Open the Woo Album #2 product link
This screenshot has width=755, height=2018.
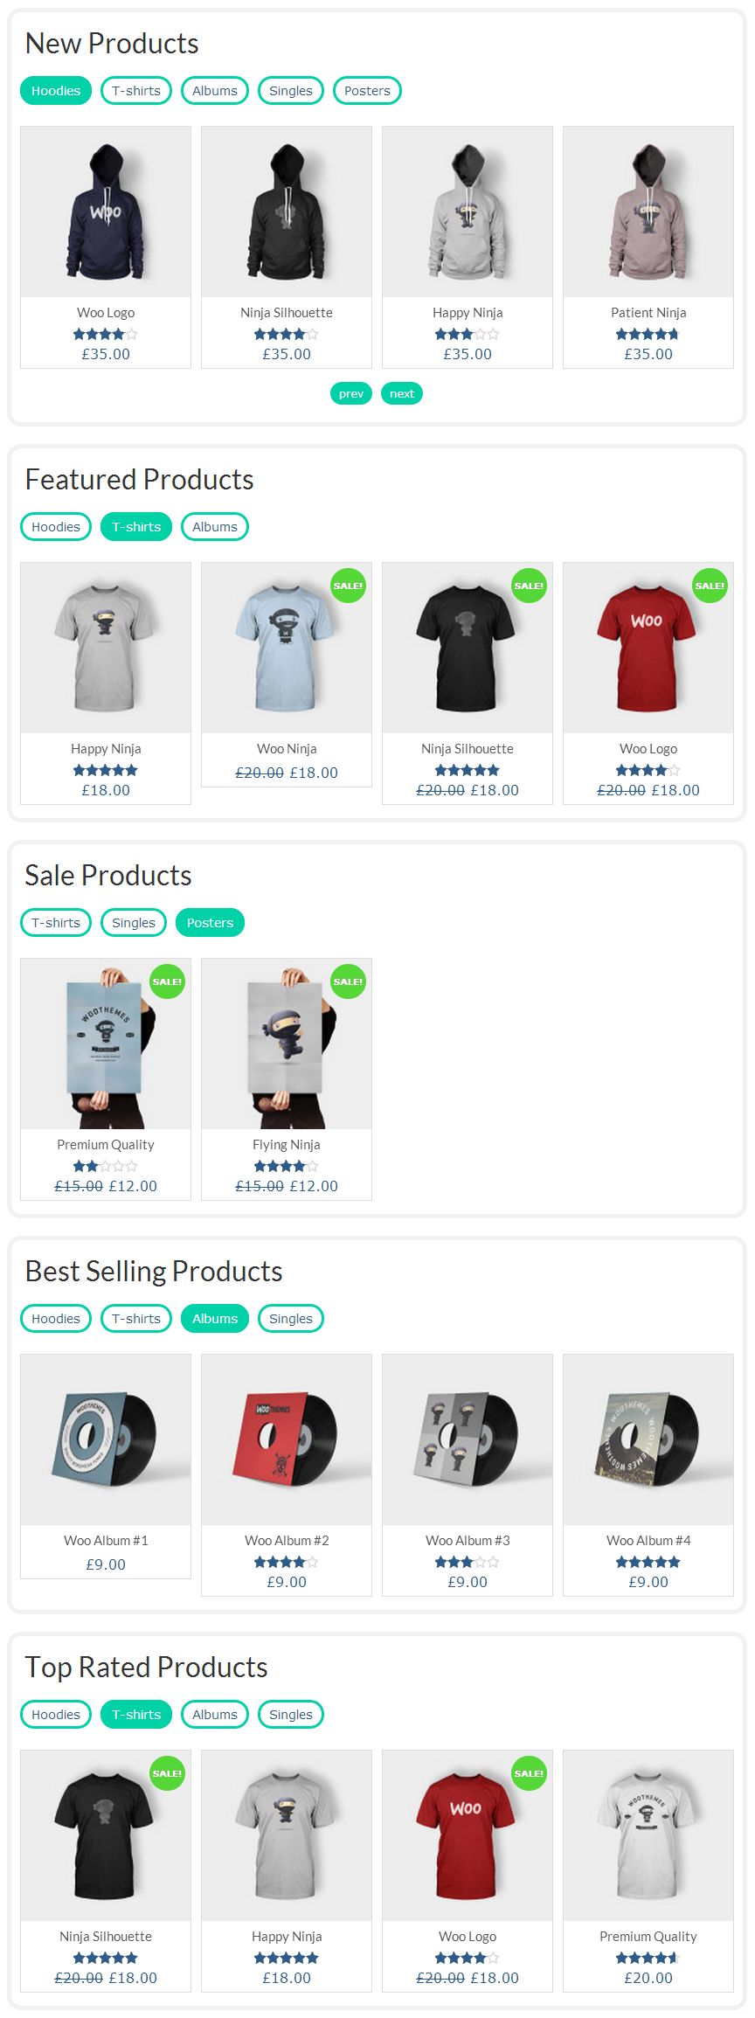tap(287, 1540)
